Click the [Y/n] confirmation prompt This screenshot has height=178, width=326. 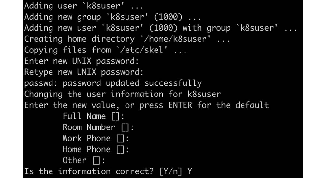(x=171, y=171)
